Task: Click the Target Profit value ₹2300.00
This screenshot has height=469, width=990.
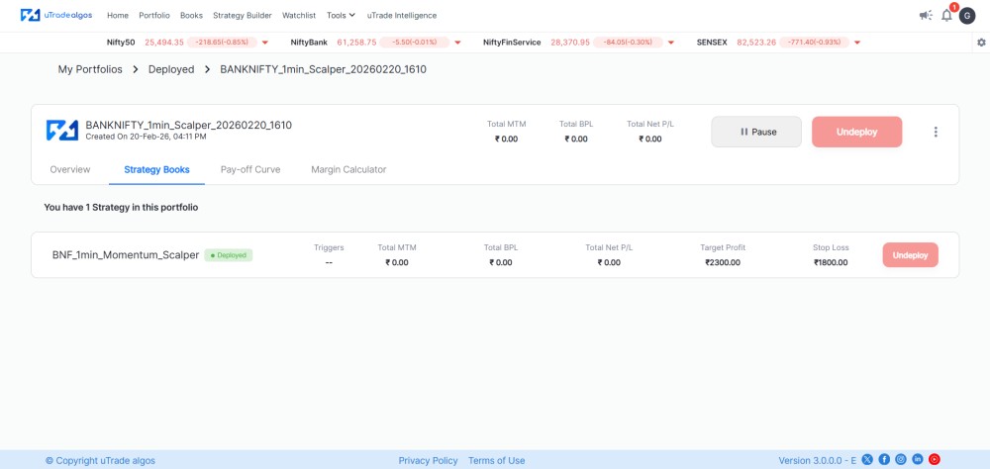Action: coord(723,262)
